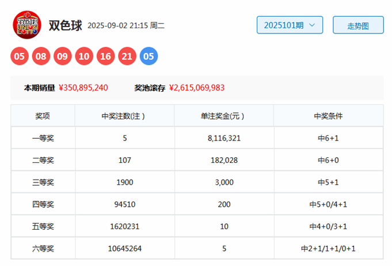Select condition 中2+1/1+1/0+1 cell
Viewport: 392px width, 266px height.
(328, 249)
